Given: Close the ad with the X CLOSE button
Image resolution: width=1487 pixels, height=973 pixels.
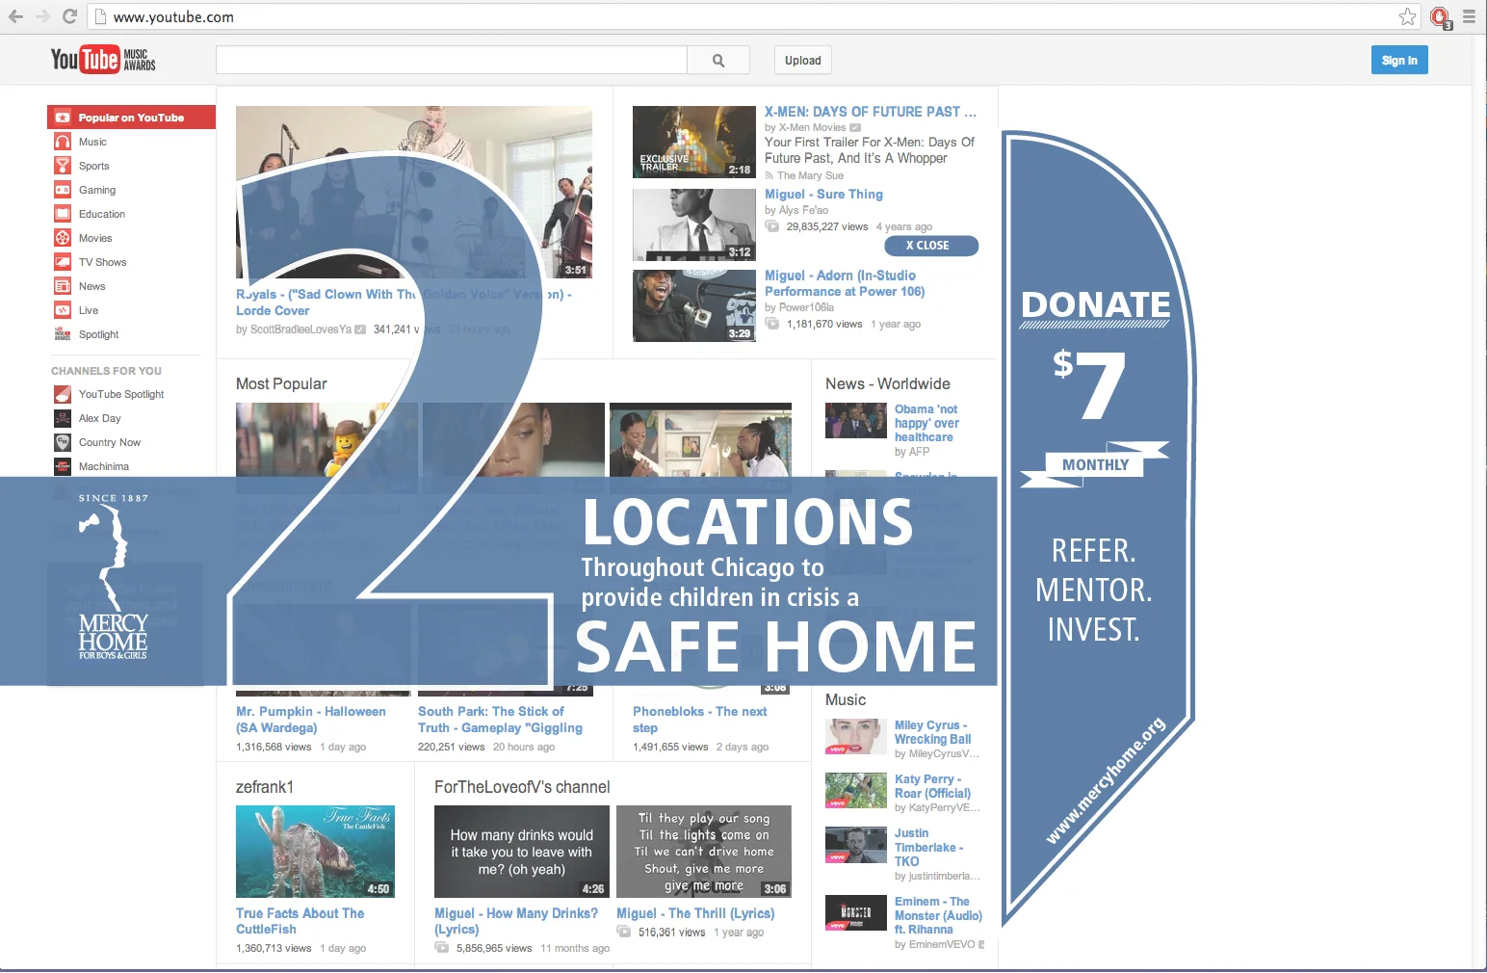Looking at the screenshot, I should point(931,246).
